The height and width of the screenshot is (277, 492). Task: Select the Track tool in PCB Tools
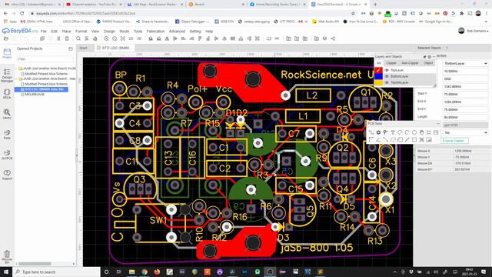point(371,132)
